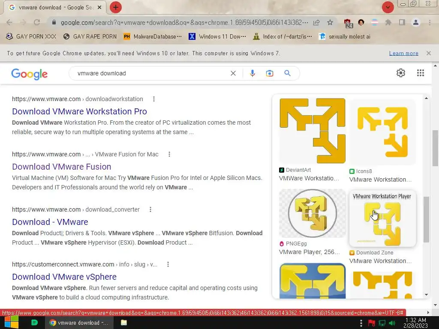Click the address bar URL
Image resolution: width=439 pixels, height=329 pixels.
click(x=184, y=22)
